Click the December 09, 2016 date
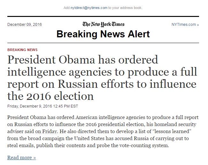208x165 pixels. [x=25, y=25]
